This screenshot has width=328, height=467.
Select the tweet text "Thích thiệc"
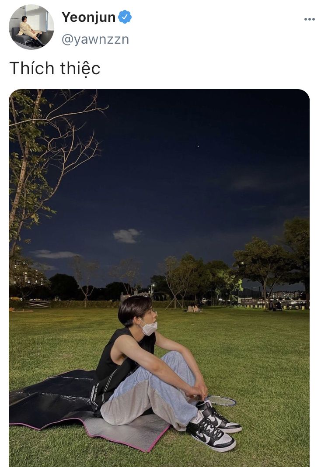pyautogui.click(x=55, y=69)
